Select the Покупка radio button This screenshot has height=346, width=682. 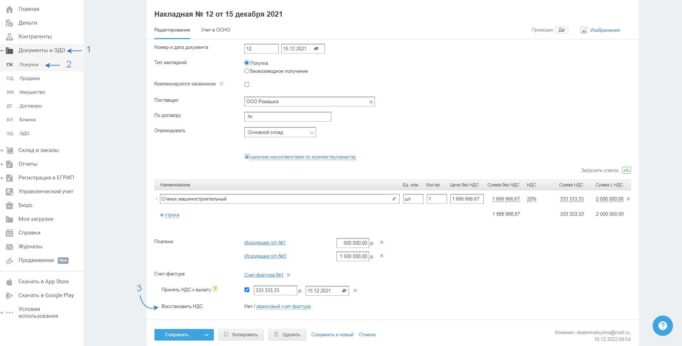[x=247, y=63]
